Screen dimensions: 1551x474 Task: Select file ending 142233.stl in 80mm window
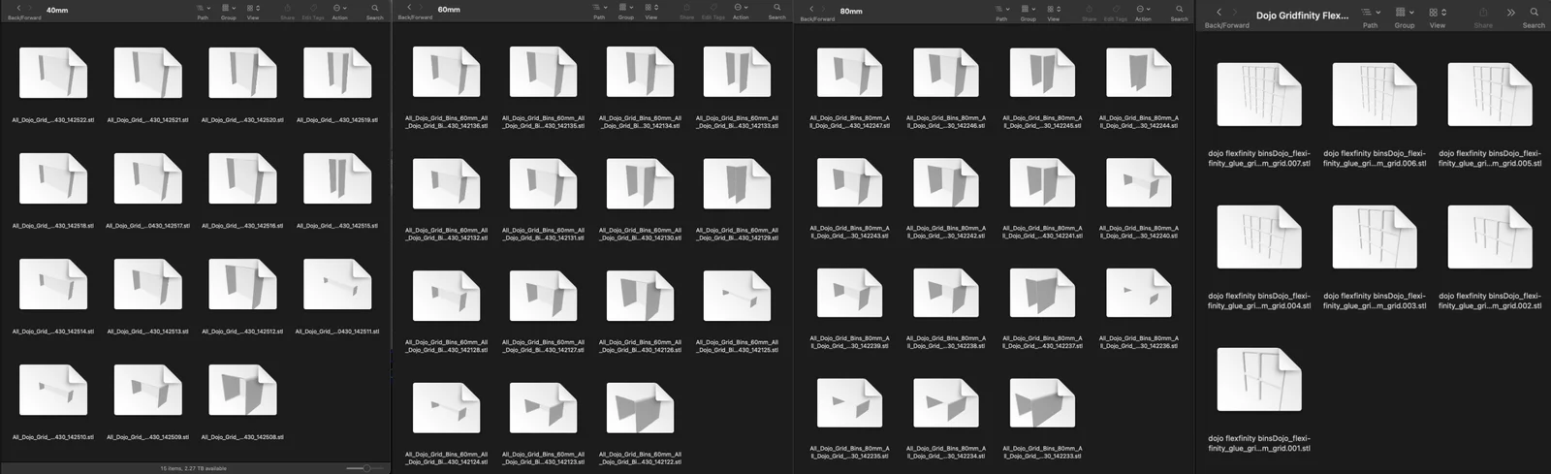point(1043,402)
